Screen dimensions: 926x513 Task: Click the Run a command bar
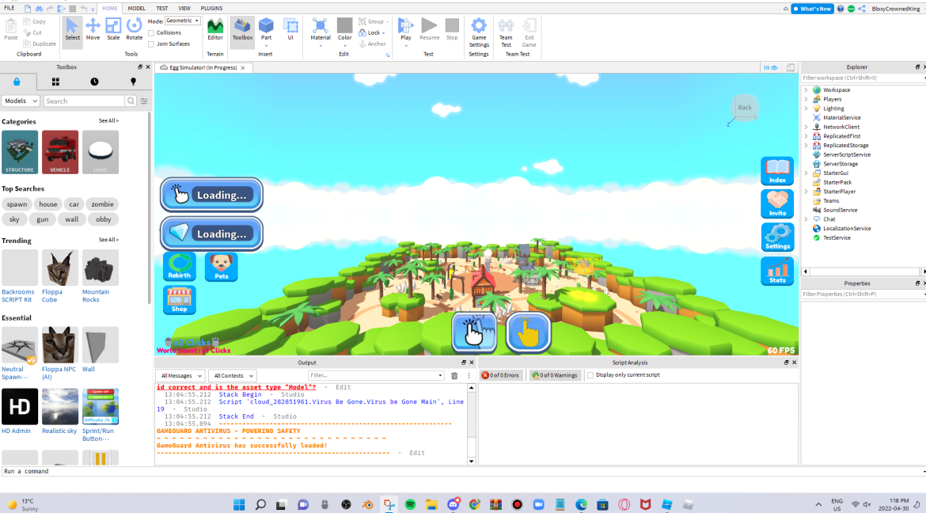coord(461,471)
